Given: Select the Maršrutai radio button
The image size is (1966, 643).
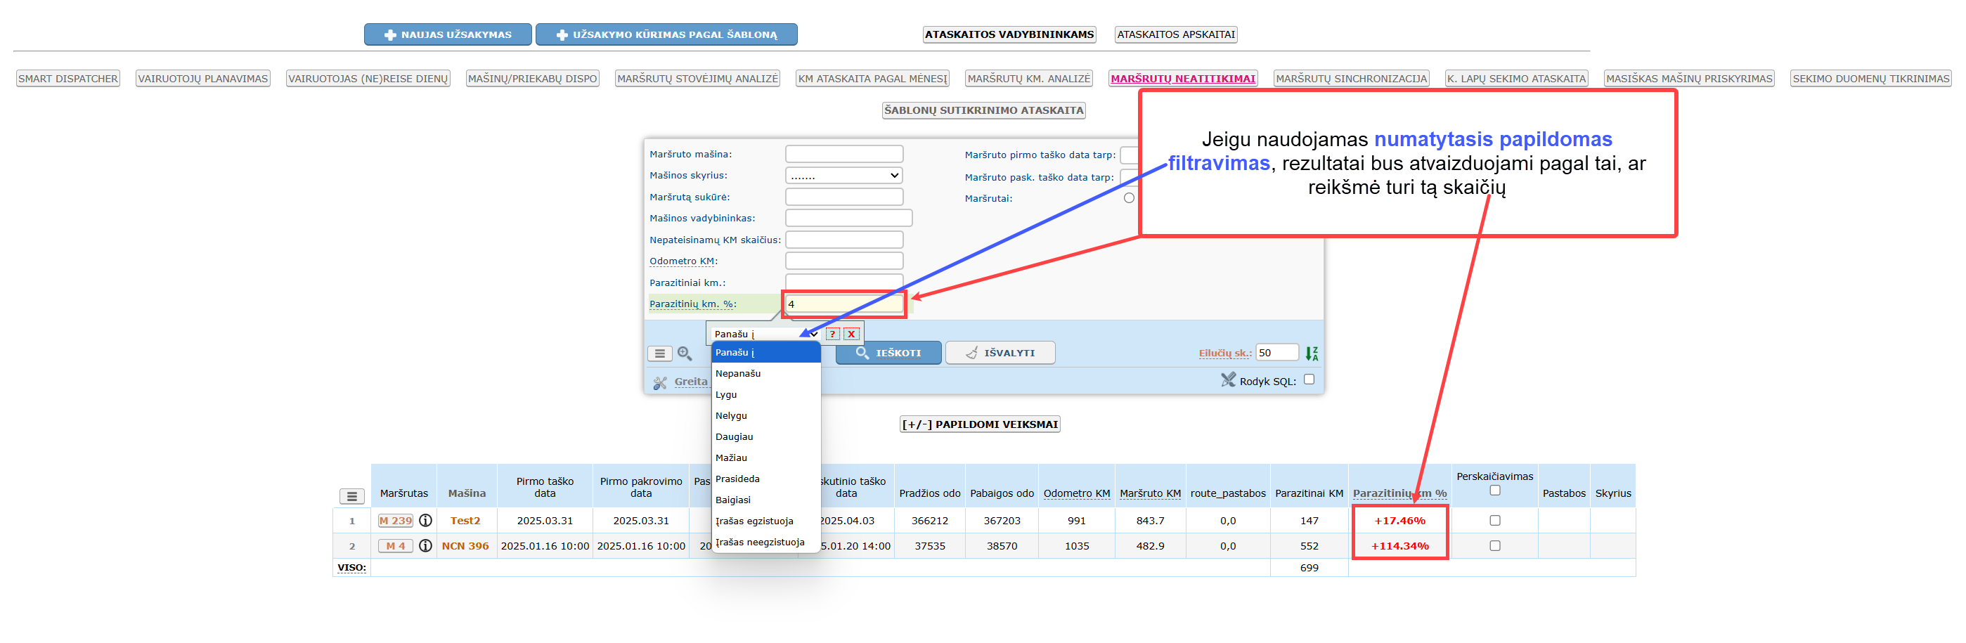Looking at the screenshot, I should pos(1129,198).
